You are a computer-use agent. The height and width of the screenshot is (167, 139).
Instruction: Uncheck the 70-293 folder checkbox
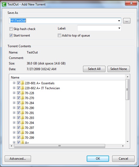pos(18,118)
